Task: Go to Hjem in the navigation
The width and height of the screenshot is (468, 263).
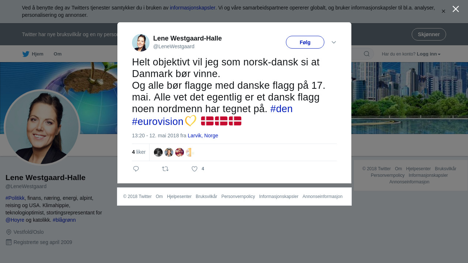Action: 38,54
